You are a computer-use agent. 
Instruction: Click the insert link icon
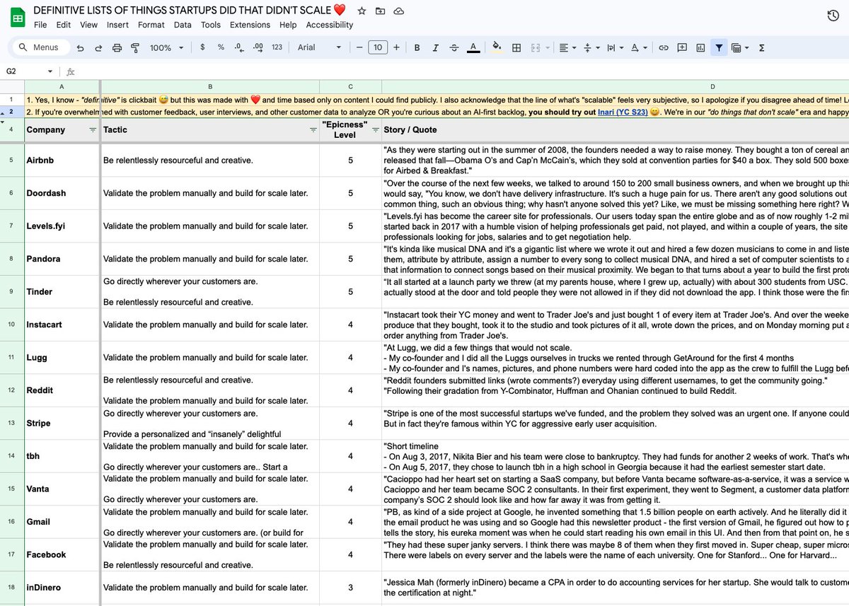[663, 47]
